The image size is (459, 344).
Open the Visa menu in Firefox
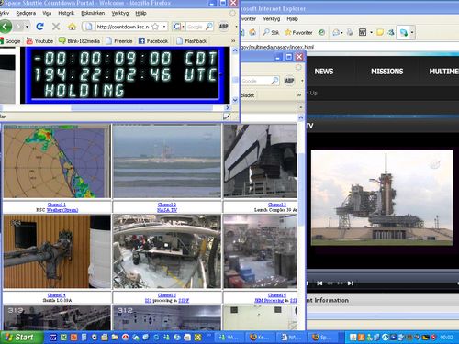coord(47,13)
